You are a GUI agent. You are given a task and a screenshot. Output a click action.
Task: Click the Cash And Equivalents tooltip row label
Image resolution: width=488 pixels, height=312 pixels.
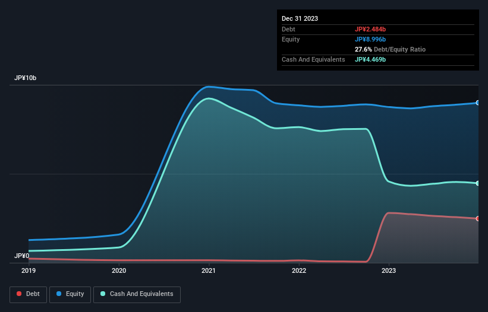pos(313,59)
